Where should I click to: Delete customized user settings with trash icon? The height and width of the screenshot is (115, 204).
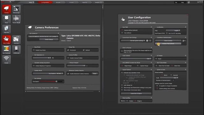(x=150, y=41)
